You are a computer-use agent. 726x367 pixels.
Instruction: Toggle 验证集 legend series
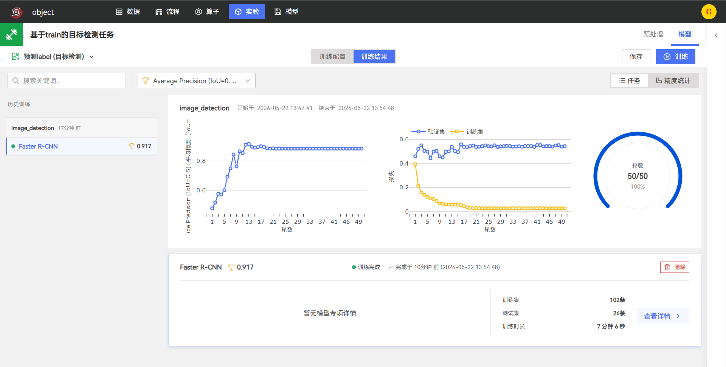click(428, 132)
